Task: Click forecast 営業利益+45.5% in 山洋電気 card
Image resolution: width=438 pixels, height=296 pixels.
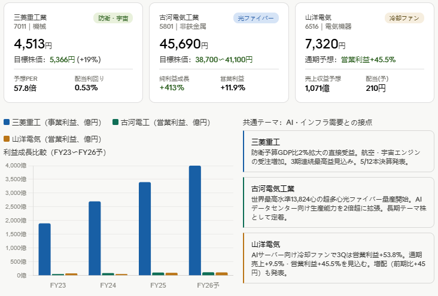Action: [368, 59]
